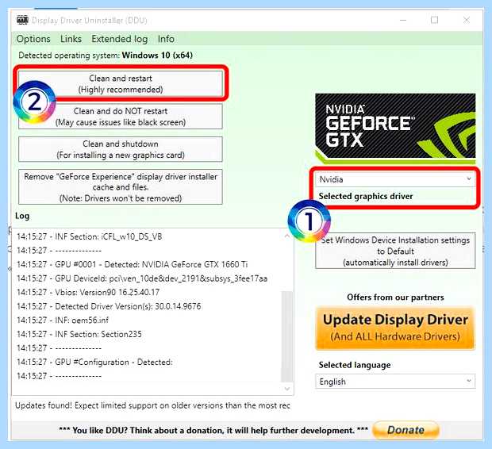Select log line 'GPU #0001 - Detected: NVIDIA GeForce GTX 1660 Ti'
Viewport: 492px width, 449px height.
pyautogui.click(x=132, y=264)
